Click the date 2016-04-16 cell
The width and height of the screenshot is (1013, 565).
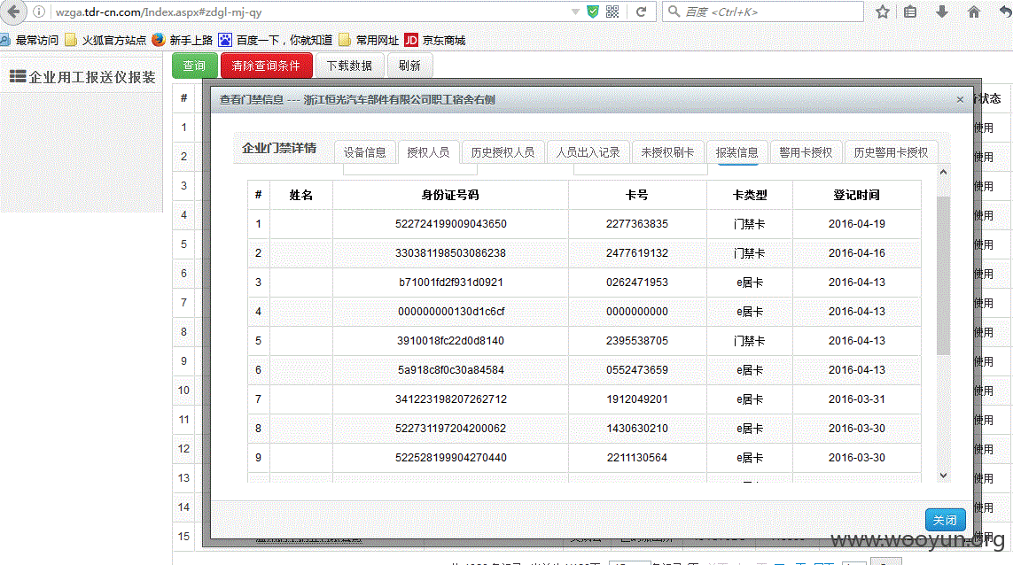[857, 253]
